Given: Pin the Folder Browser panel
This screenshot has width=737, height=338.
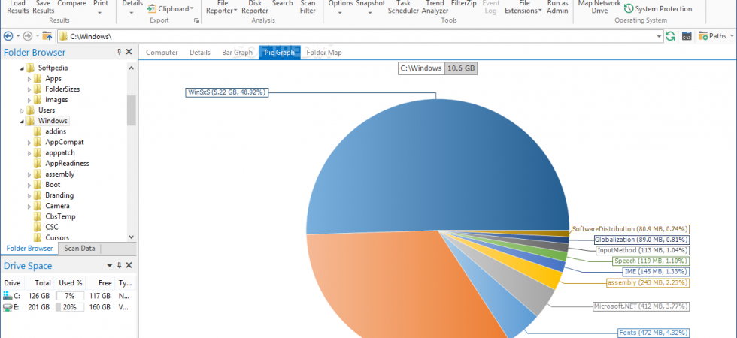Looking at the screenshot, I should [120, 52].
